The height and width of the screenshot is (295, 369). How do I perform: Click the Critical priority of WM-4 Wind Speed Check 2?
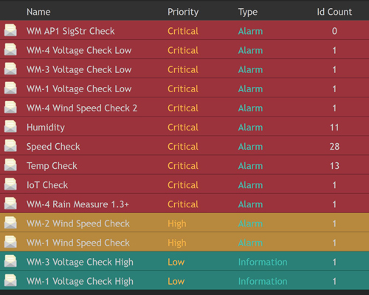183,108
